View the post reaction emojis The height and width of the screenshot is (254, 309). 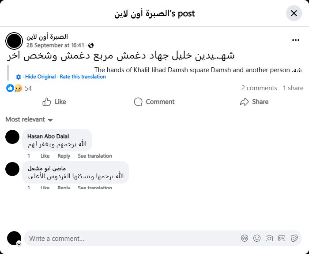(x=14, y=88)
